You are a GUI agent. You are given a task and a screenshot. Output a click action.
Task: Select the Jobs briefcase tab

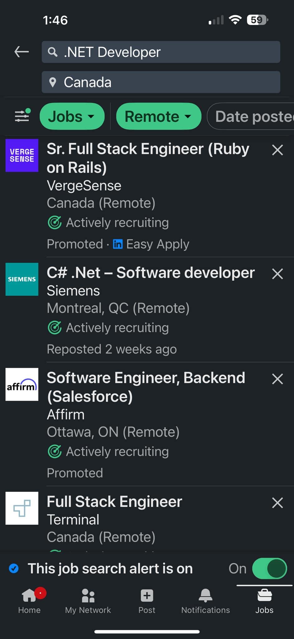tap(264, 601)
